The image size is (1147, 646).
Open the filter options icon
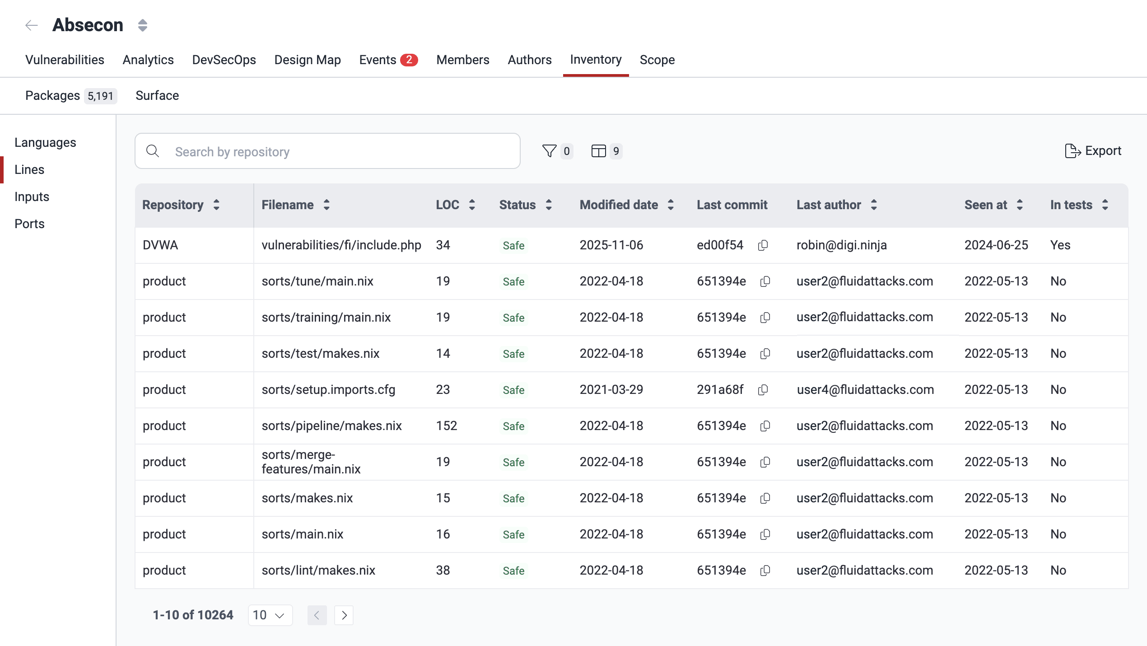pos(549,151)
